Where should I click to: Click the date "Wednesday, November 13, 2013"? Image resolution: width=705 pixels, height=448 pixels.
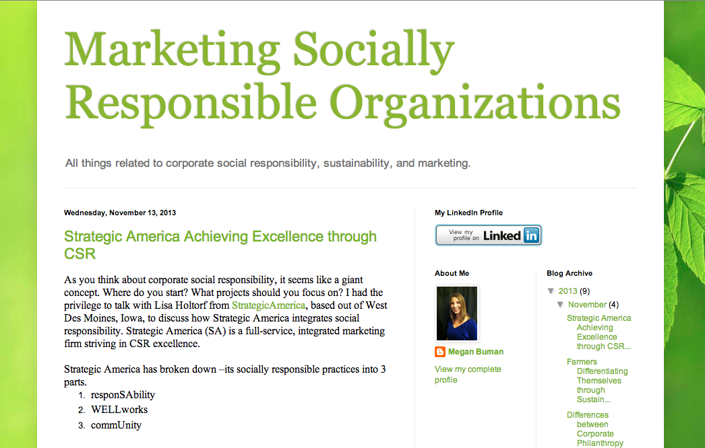coord(119,212)
